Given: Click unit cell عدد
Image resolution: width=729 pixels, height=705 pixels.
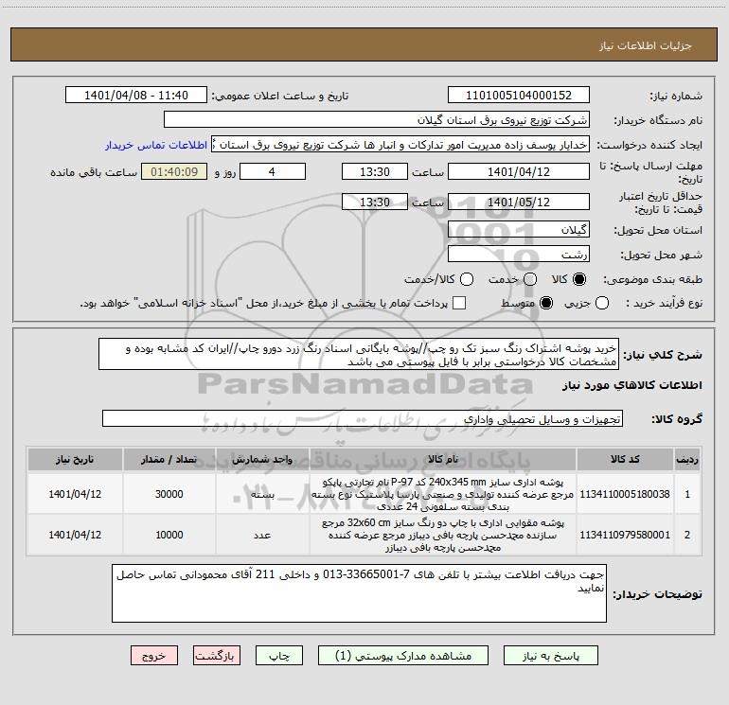Looking at the screenshot, I should pos(262,535).
